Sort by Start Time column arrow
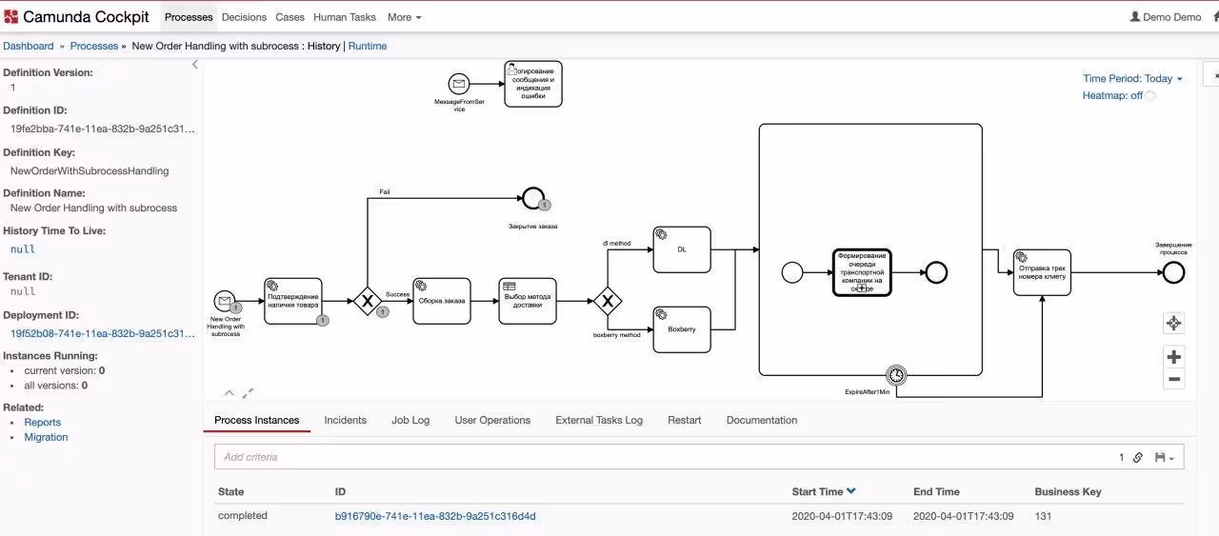 pos(851,491)
